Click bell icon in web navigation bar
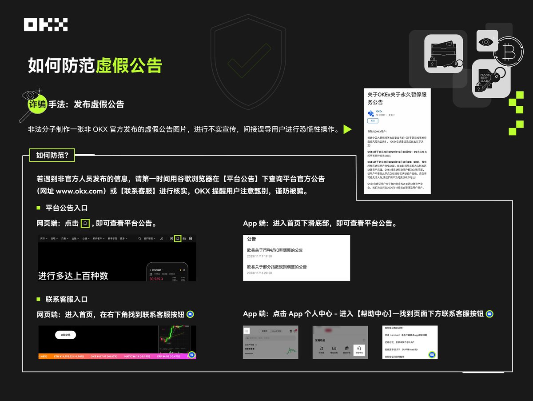The image size is (533, 401). [x=178, y=239]
